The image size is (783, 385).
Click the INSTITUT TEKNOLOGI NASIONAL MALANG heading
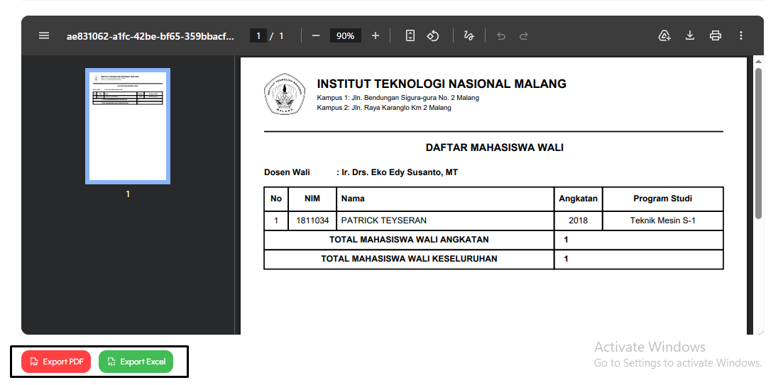[442, 84]
